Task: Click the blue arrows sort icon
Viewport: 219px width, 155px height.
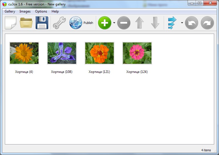Action: (x=172, y=23)
